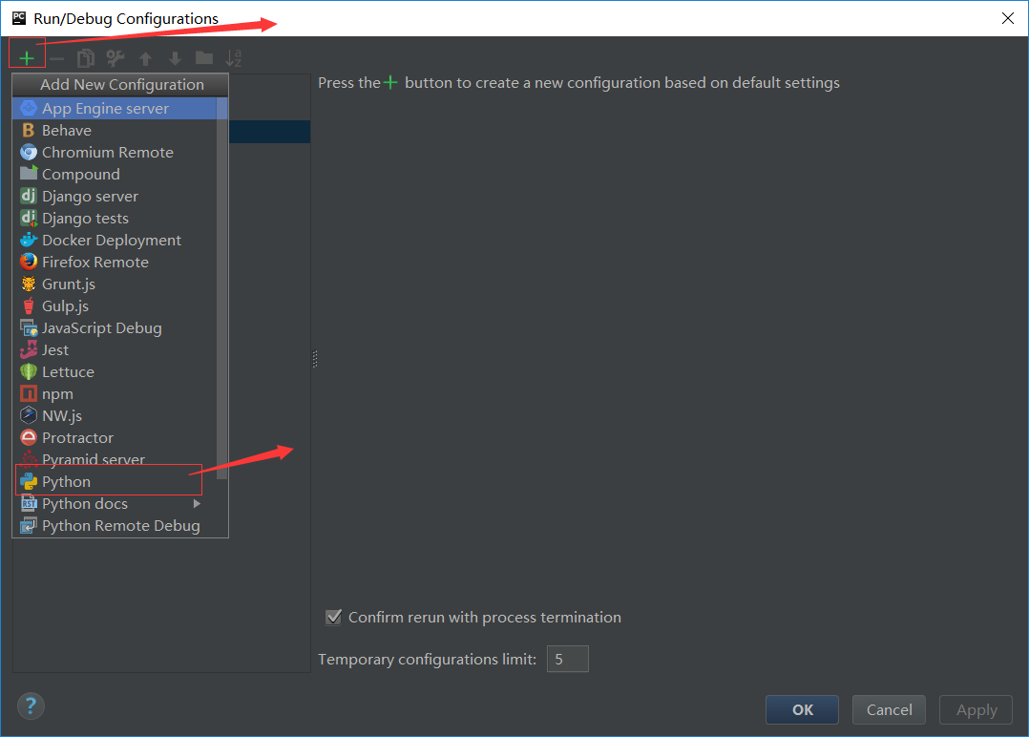Click the 'Temporary configurations limit:' label
Screen dimensions: 1029x737
point(428,659)
